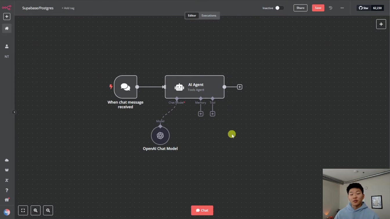
Task: Click the add workflow plus icon in the sidebar
Action: tap(7, 17)
